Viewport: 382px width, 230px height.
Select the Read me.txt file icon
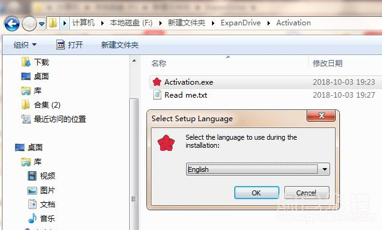157,95
